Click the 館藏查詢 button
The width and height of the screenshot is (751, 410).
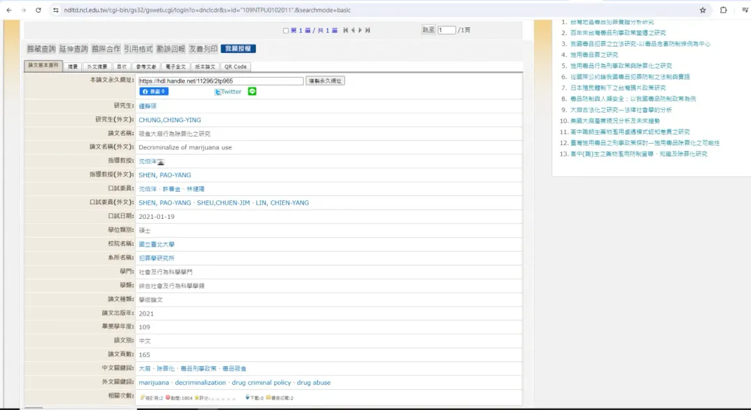tap(41, 49)
